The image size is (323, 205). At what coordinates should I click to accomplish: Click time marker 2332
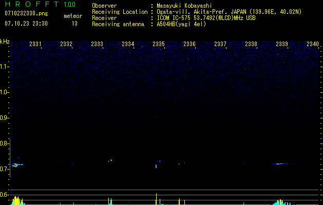click(x=66, y=44)
